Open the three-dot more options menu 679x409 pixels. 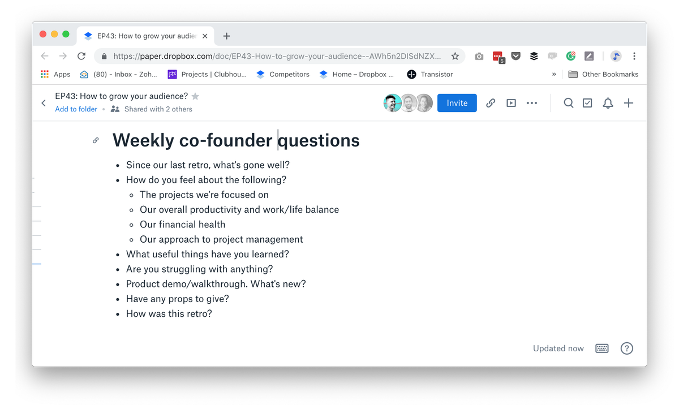[532, 103]
